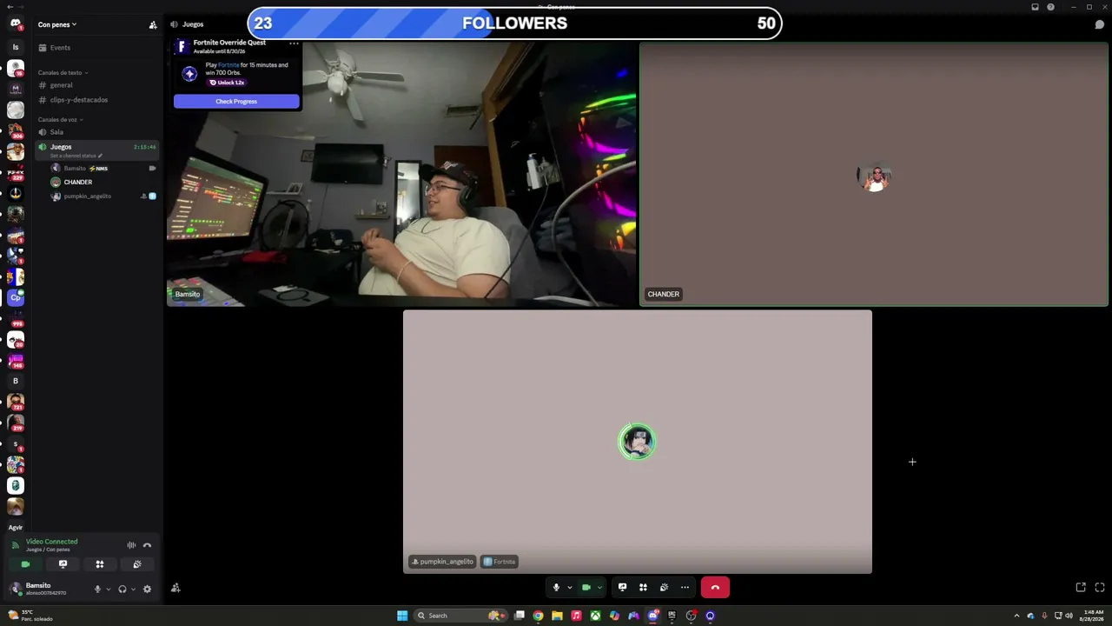Open more options in call control bar
The image size is (1112, 626).
(685, 588)
